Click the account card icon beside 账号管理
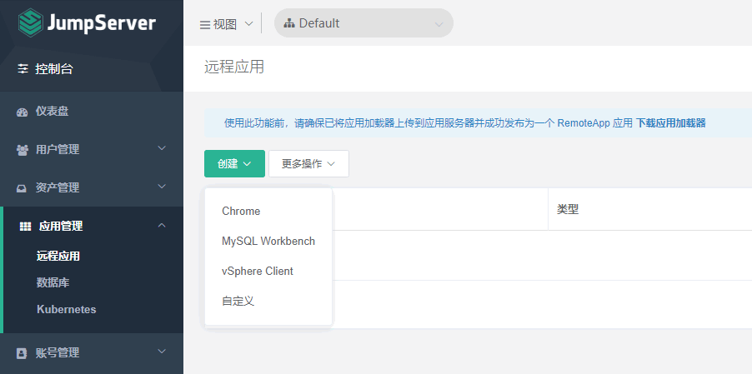Screen dimensions: 752x374 click(22, 353)
